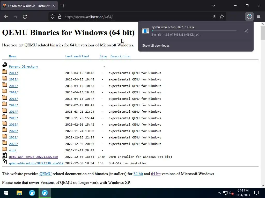
Task: Open the 2011/ folder link
Action: pyautogui.click(x=13, y=73)
